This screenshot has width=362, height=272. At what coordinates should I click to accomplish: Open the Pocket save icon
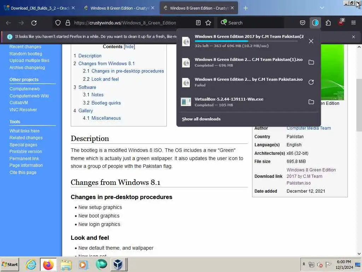303,23
